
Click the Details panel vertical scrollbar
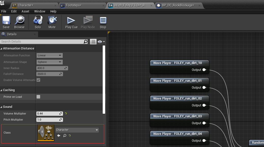(x=104, y=79)
